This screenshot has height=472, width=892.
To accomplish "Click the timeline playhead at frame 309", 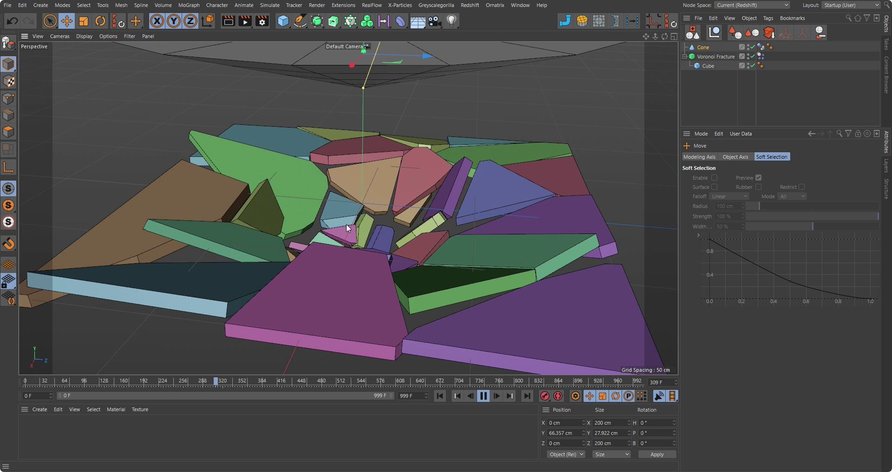I will click(216, 381).
